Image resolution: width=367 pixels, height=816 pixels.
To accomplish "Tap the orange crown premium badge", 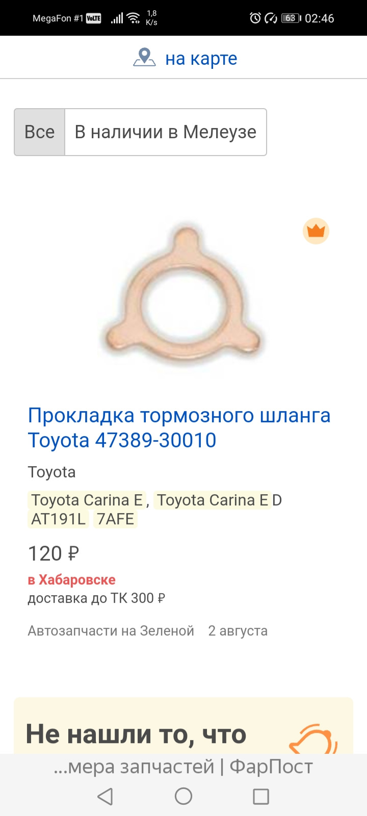I will coord(316,231).
